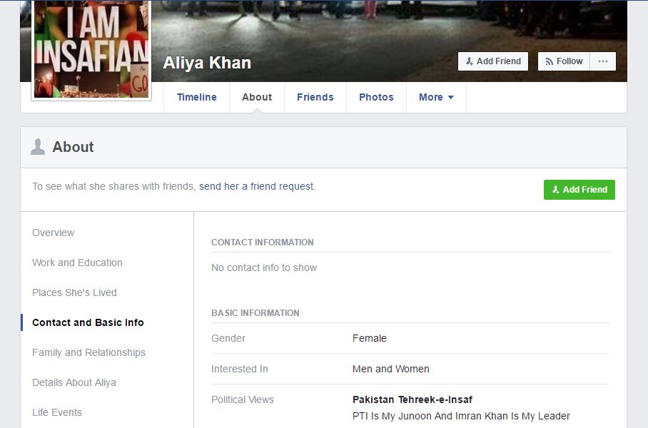Open the three-dots more actions button

tap(603, 61)
